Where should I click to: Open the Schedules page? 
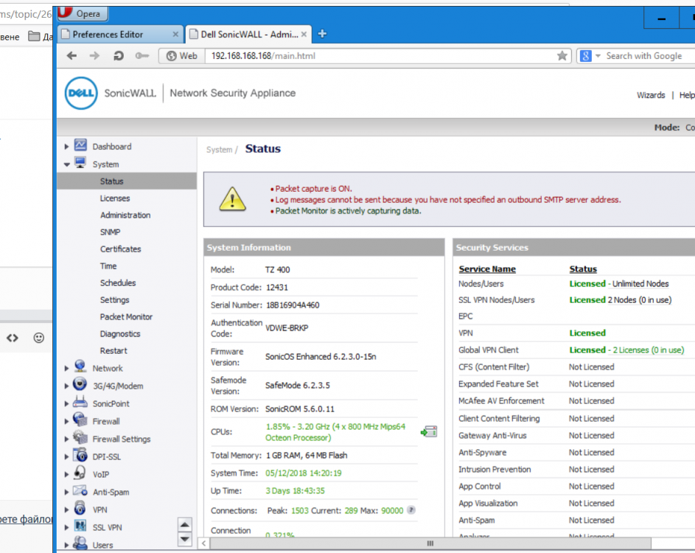118,282
